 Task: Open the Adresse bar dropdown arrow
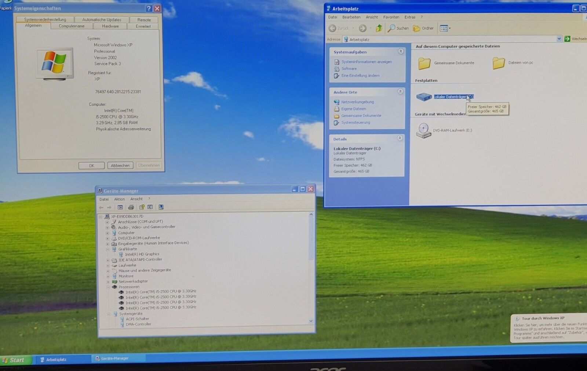[559, 39]
